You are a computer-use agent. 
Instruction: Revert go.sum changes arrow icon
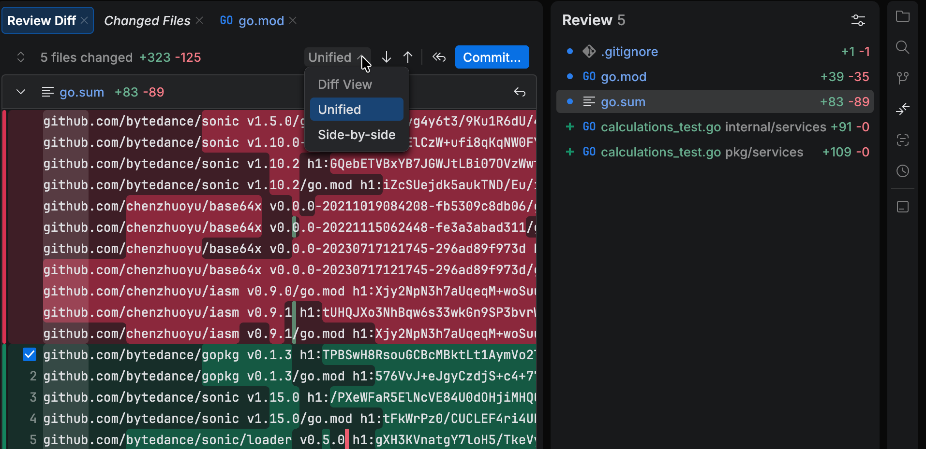tap(520, 92)
